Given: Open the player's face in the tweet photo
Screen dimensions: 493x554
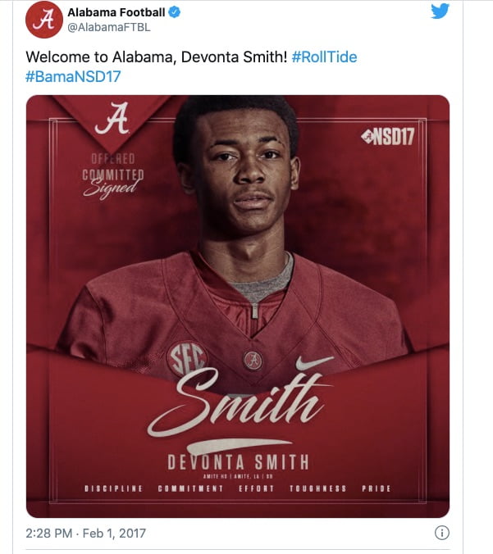Looking at the screenshot, I should point(247,174).
